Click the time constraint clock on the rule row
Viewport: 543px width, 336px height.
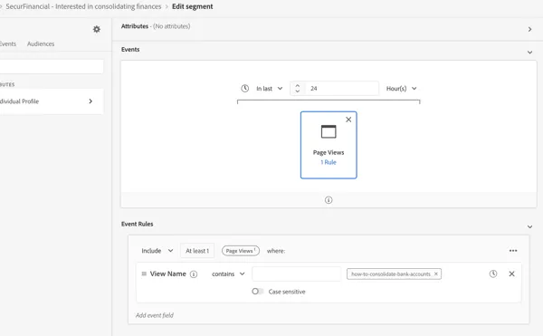point(493,274)
